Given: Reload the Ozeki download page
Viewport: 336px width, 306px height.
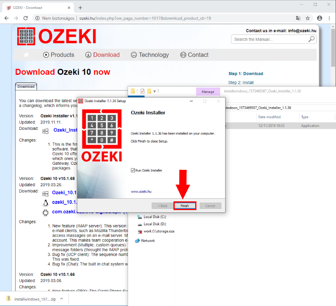Looking at the screenshot, I should coord(26,18).
